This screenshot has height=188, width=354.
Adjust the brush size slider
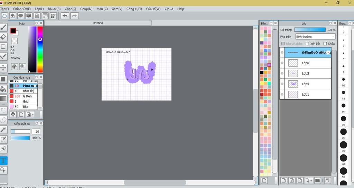click(20, 131)
